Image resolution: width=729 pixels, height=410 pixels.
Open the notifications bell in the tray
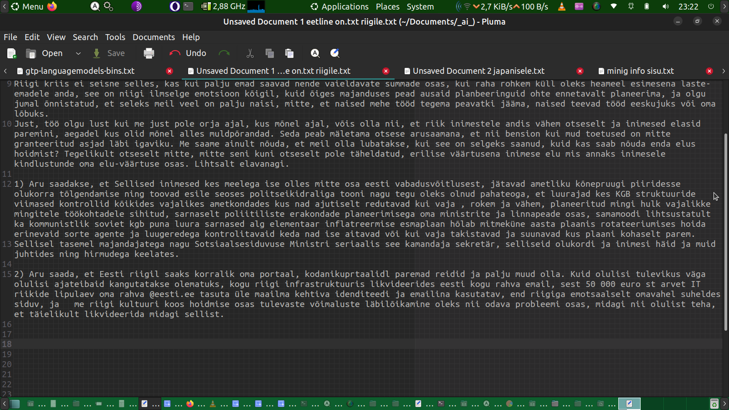click(x=631, y=6)
